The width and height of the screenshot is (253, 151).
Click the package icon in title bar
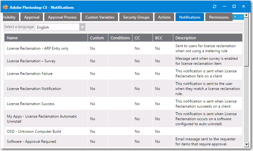click(x=5, y=7)
